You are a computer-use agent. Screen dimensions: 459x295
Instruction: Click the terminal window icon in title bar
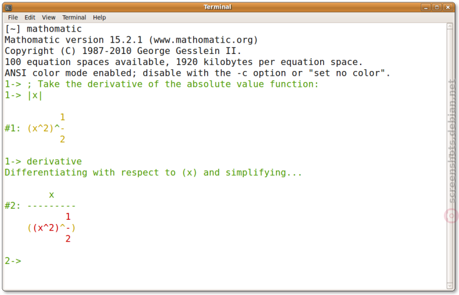tap(8, 7)
